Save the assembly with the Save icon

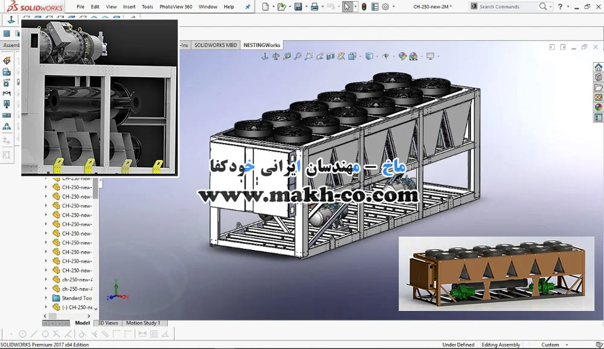pos(298,7)
